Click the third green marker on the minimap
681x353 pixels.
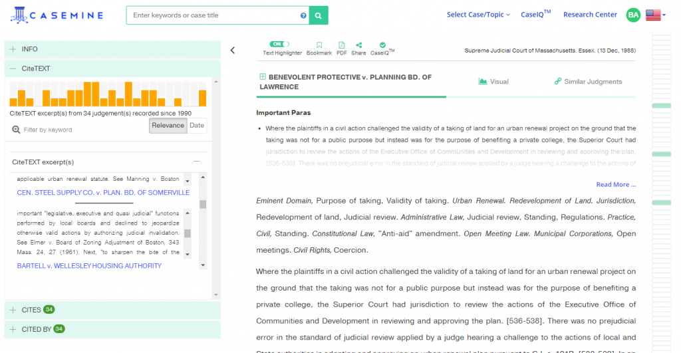[x=662, y=203]
